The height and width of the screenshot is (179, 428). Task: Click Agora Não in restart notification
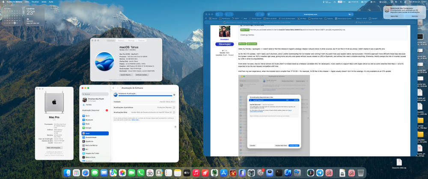point(394,16)
